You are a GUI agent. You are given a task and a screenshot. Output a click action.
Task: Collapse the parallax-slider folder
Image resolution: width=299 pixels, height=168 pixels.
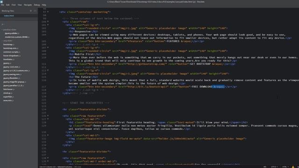pos(9,30)
